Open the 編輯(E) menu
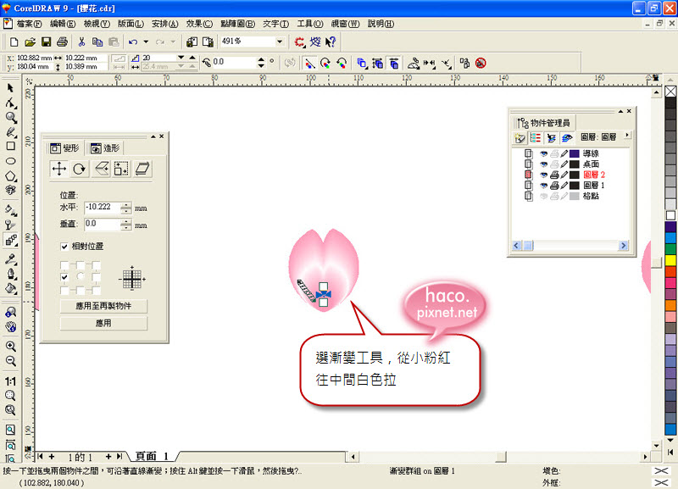 pyautogui.click(x=63, y=24)
